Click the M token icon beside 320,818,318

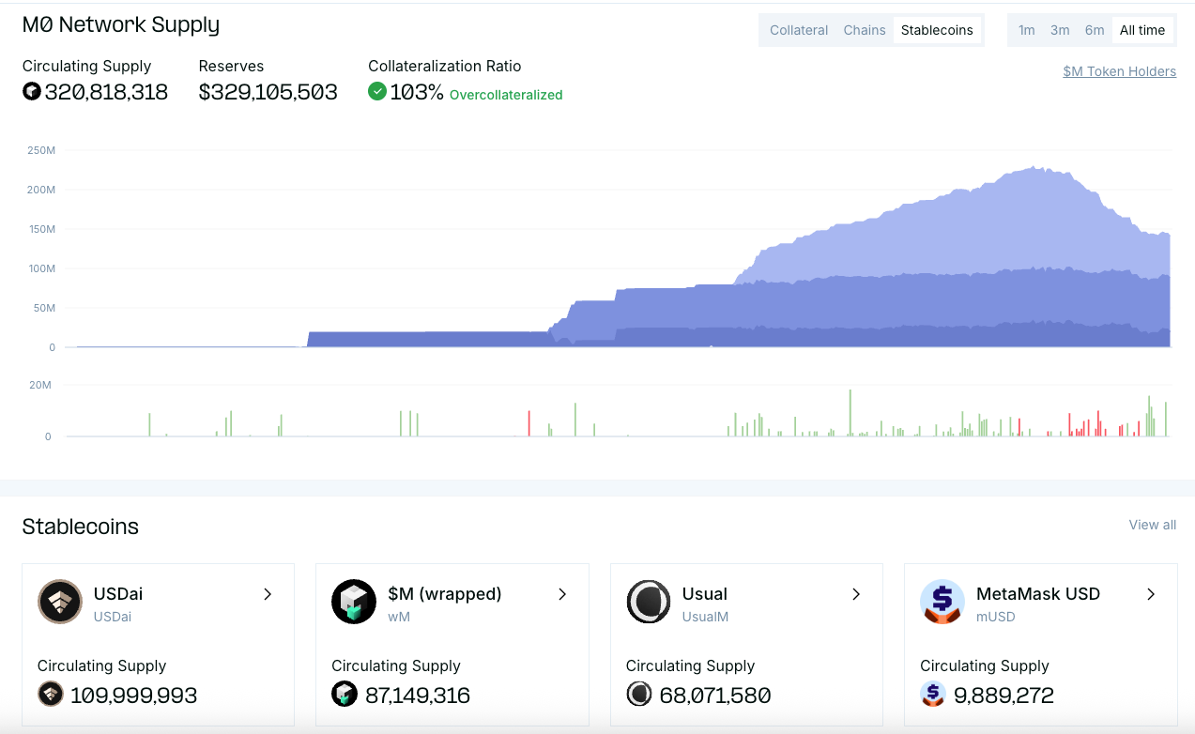[x=32, y=91]
